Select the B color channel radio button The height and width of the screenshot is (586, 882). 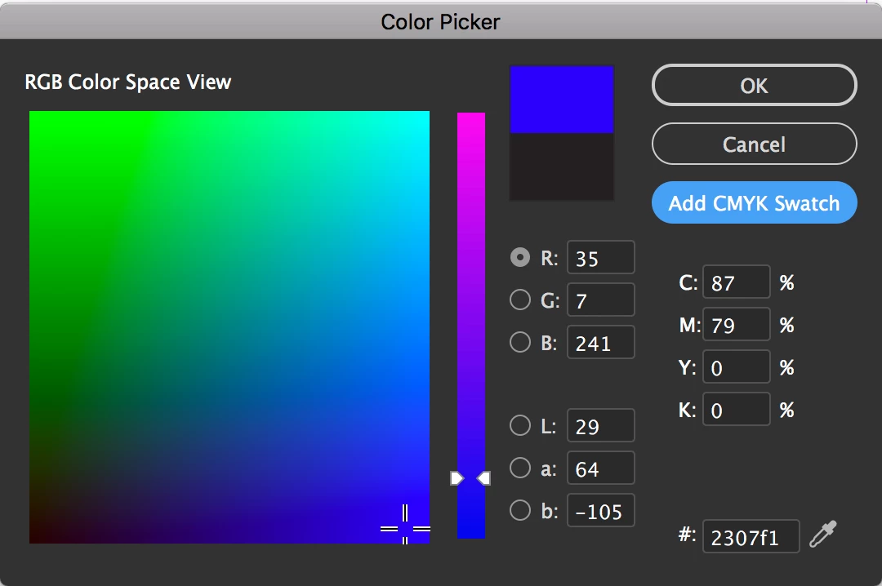[519, 343]
